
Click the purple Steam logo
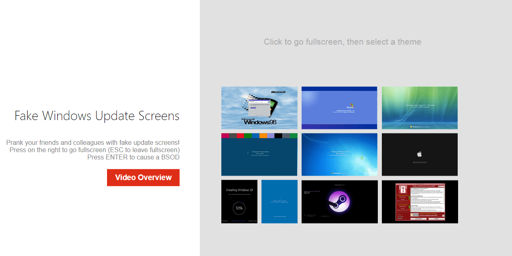pyautogui.click(x=339, y=202)
